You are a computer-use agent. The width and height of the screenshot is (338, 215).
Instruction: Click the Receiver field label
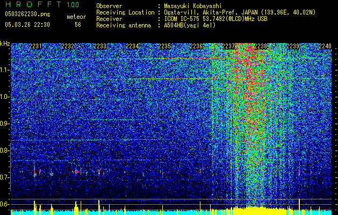pyautogui.click(x=109, y=19)
